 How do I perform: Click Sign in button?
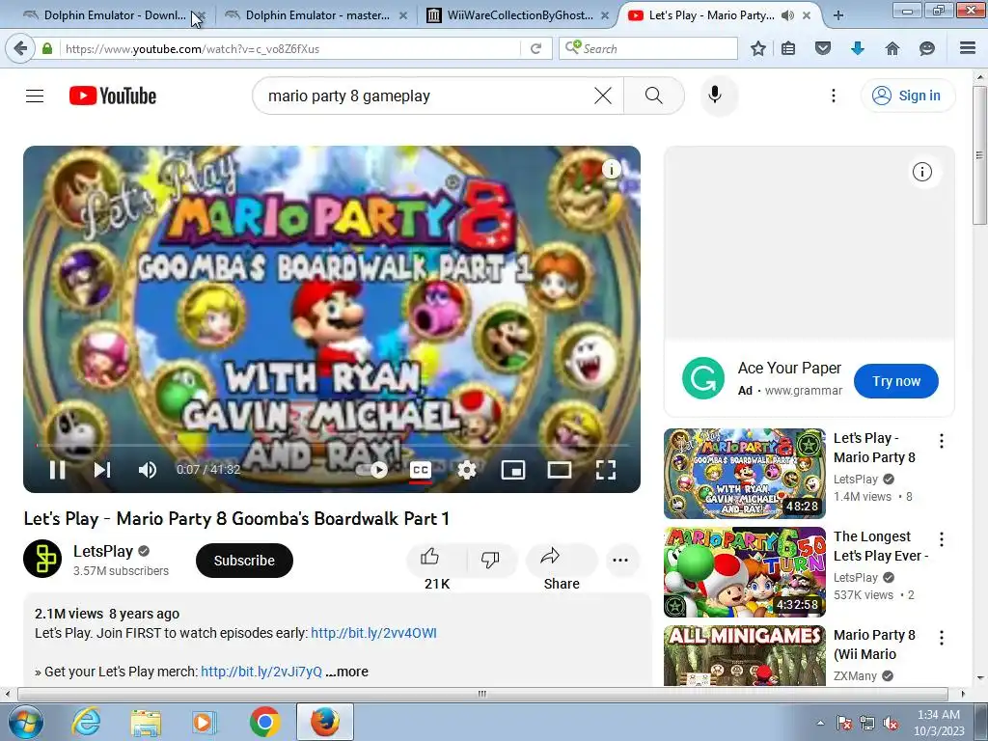tap(908, 96)
